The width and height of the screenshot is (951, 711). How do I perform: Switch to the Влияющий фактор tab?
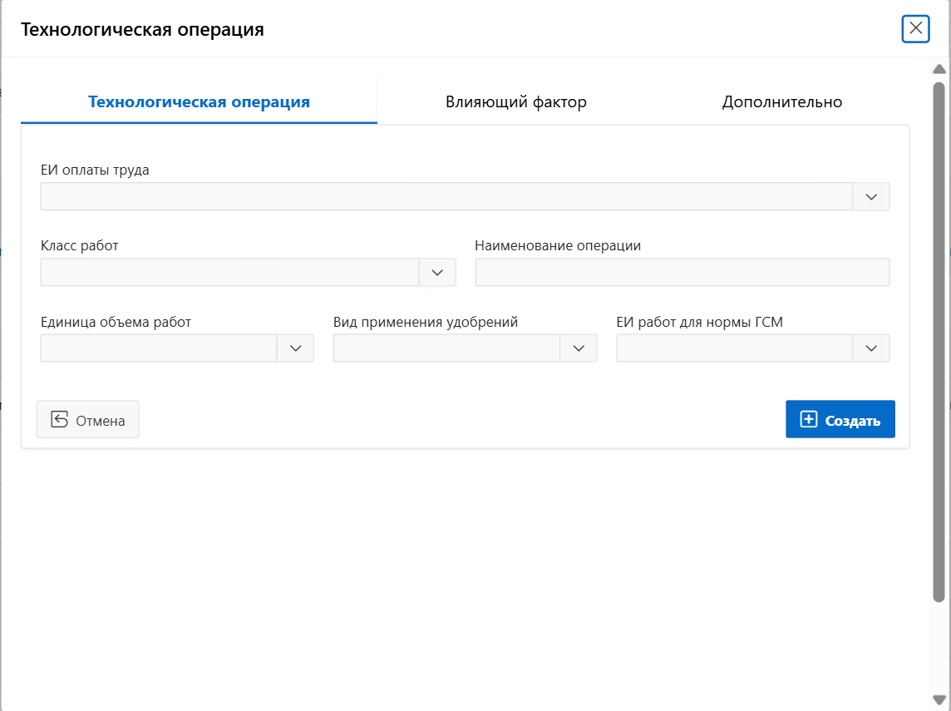click(515, 102)
